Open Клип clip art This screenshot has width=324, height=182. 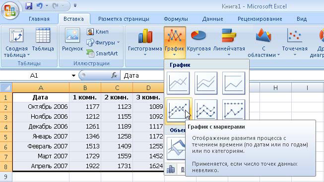point(98,32)
